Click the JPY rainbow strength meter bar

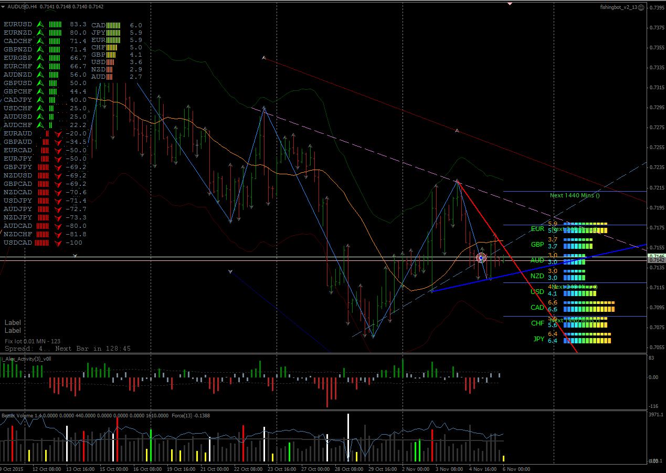(x=587, y=337)
